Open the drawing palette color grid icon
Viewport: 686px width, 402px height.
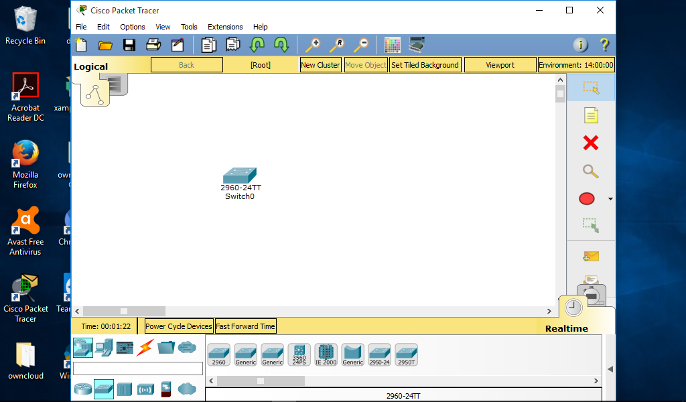pyautogui.click(x=393, y=45)
